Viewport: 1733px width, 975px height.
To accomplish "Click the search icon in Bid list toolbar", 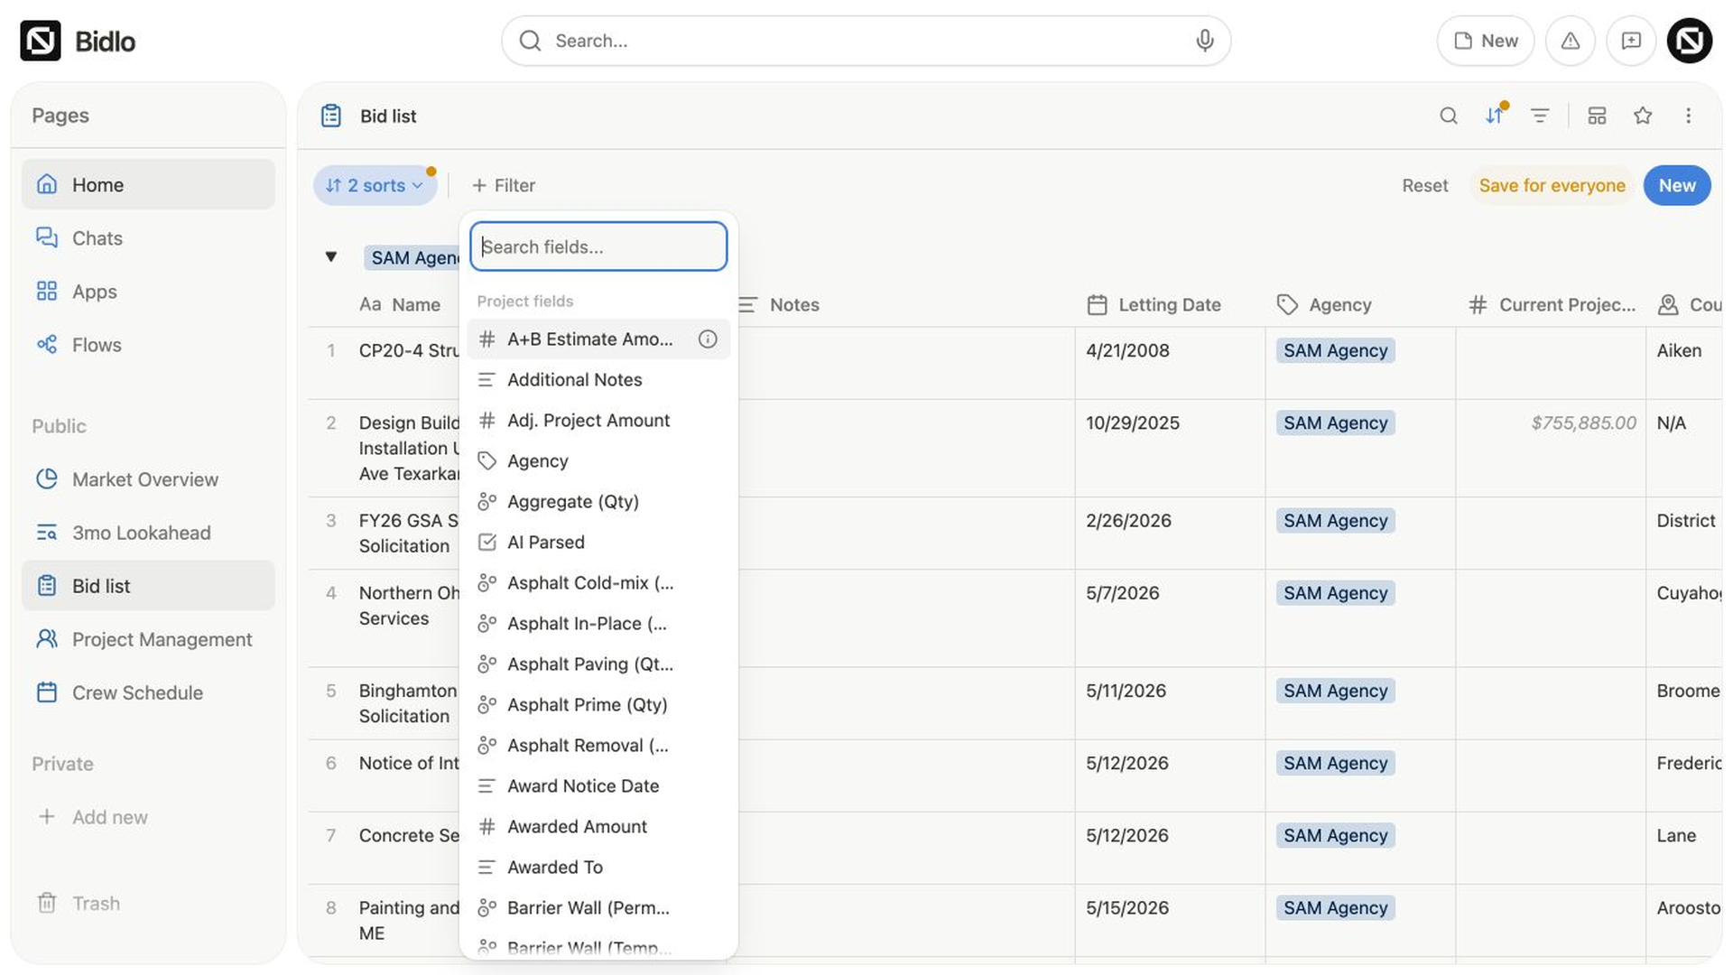I will point(1449,116).
